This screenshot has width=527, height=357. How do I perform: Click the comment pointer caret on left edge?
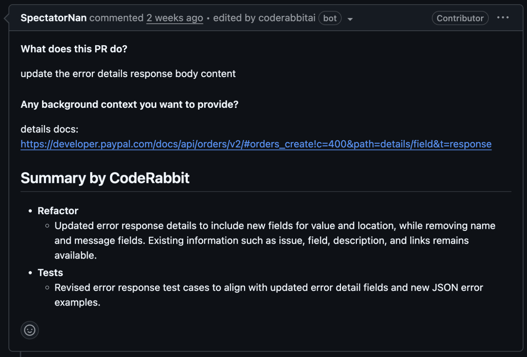pos(6,18)
